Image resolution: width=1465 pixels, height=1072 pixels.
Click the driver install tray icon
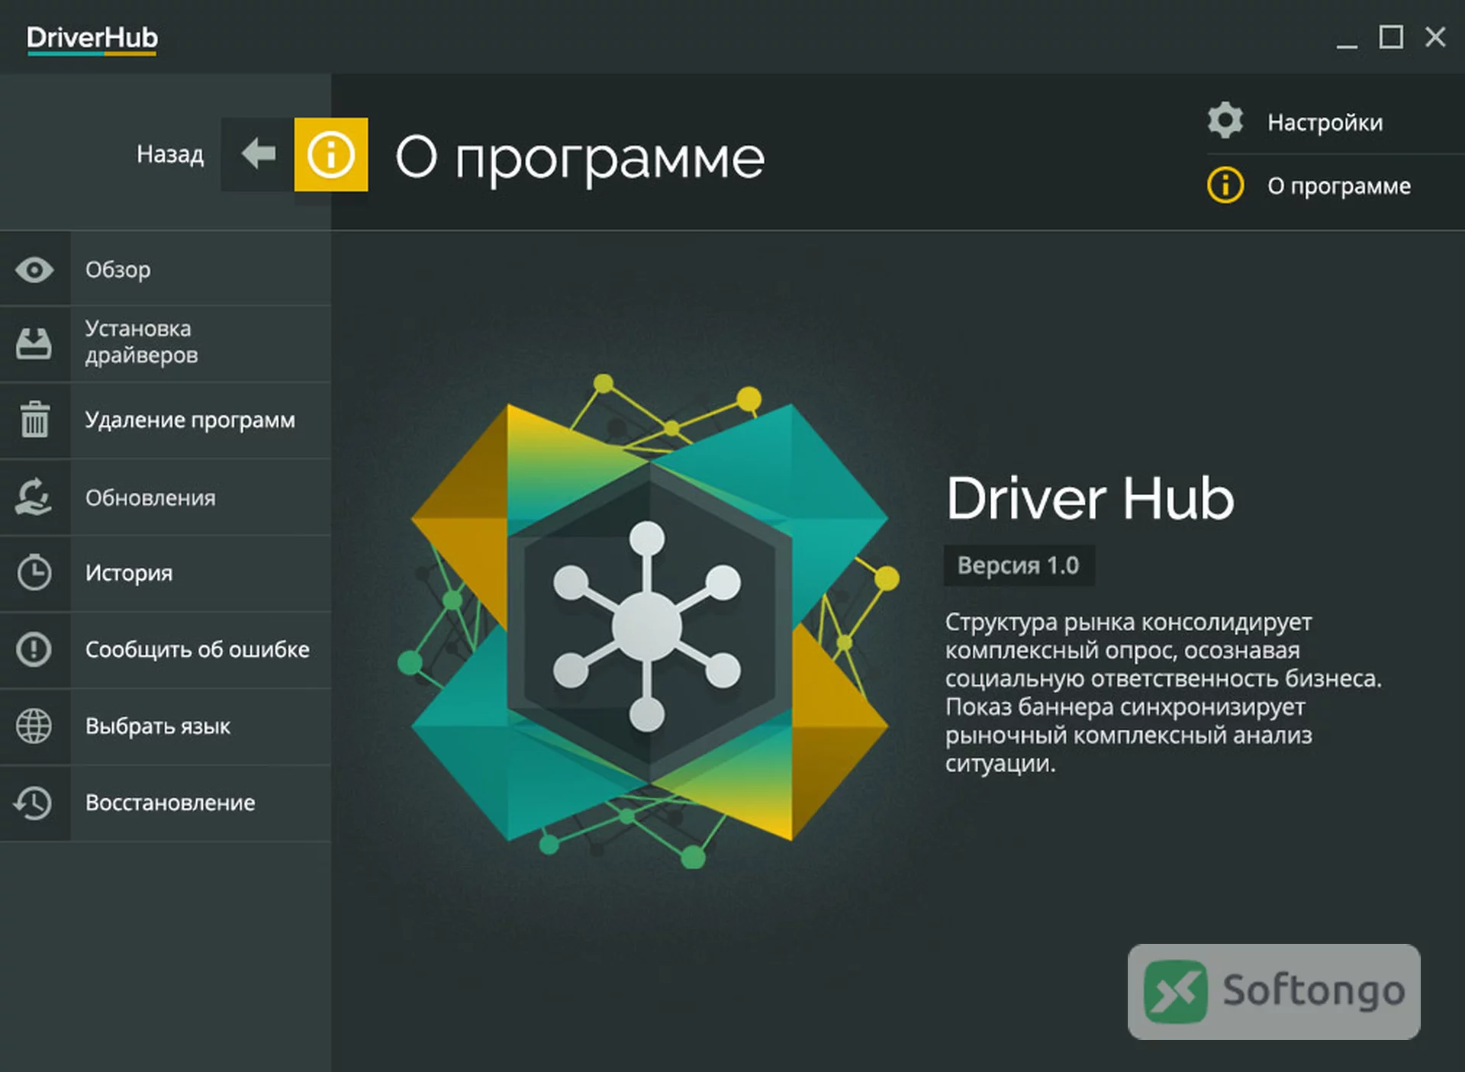[x=34, y=343]
